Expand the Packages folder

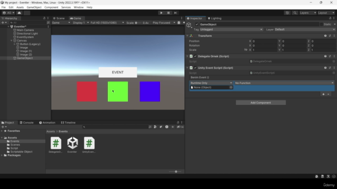2,155
